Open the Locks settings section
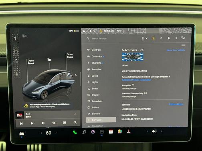Viewport: 202px width, 151px height. [93, 76]
